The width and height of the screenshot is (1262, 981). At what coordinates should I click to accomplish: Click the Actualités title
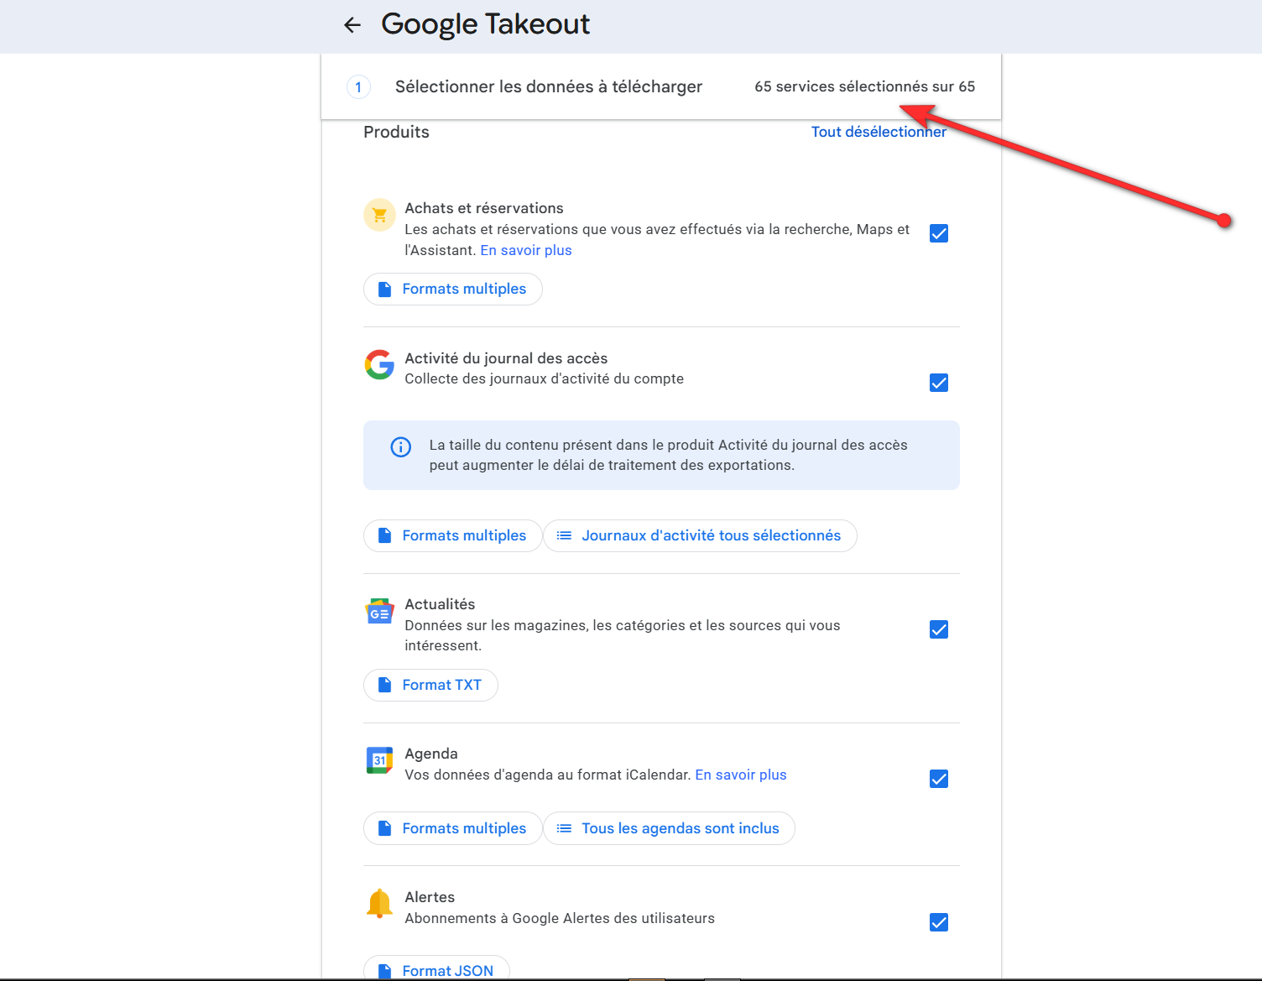point(440,604)
